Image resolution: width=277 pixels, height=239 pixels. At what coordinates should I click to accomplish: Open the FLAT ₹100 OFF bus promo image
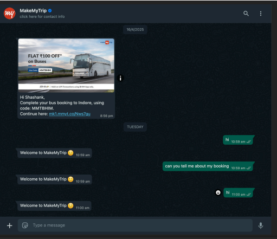point(66,66)
